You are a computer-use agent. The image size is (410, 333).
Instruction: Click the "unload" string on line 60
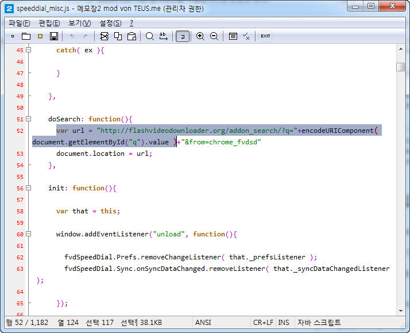tap(169, 234)
